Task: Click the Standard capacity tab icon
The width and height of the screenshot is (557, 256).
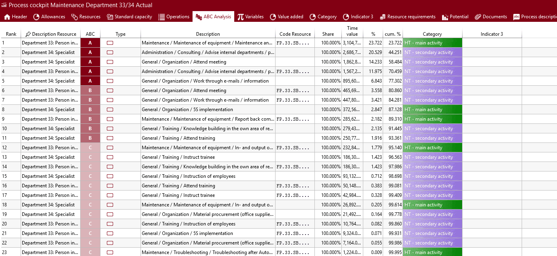Action: coord(110,17)
